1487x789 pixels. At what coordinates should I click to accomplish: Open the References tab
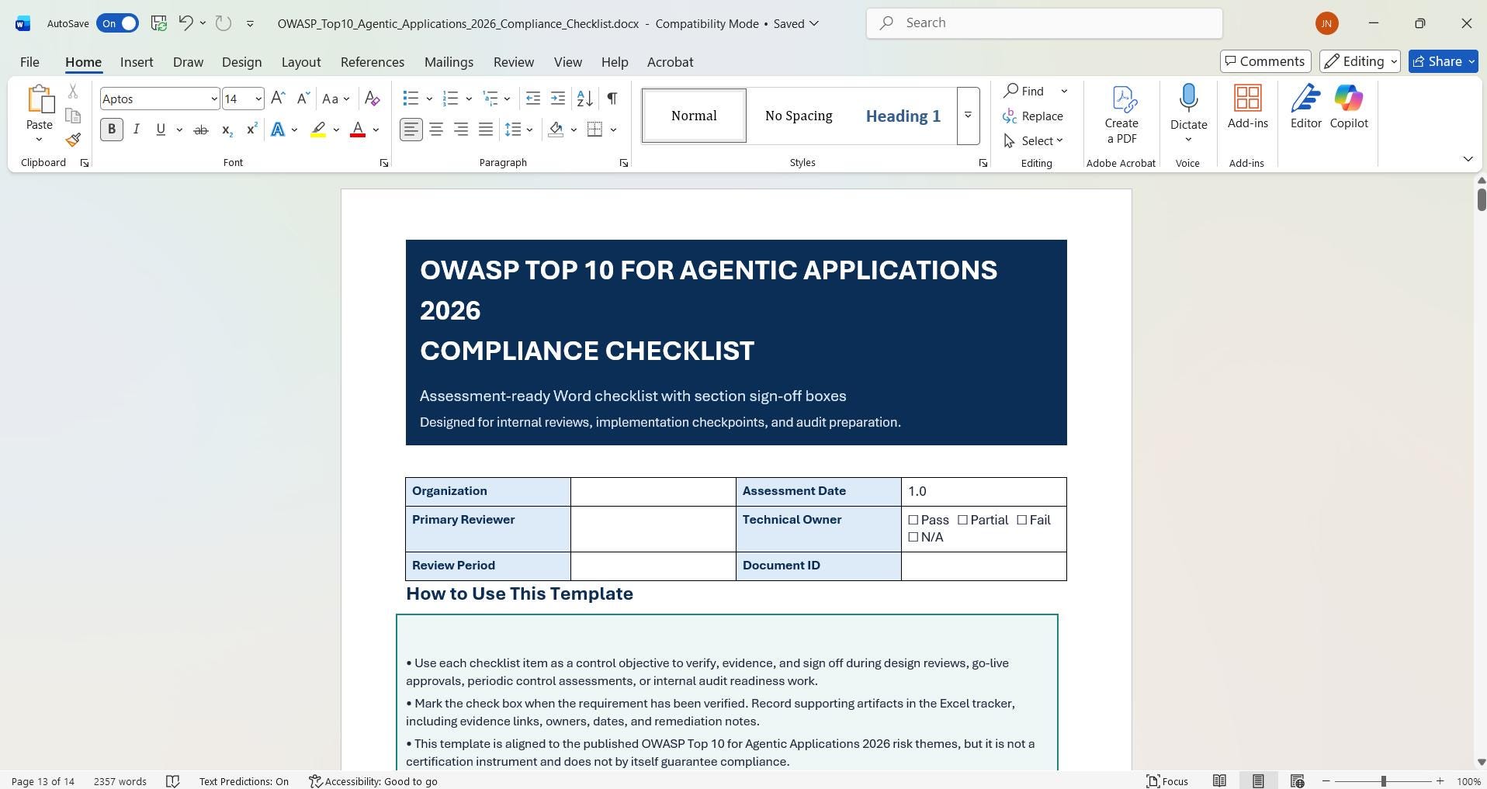pyautogui.click(x=373, y=62)
